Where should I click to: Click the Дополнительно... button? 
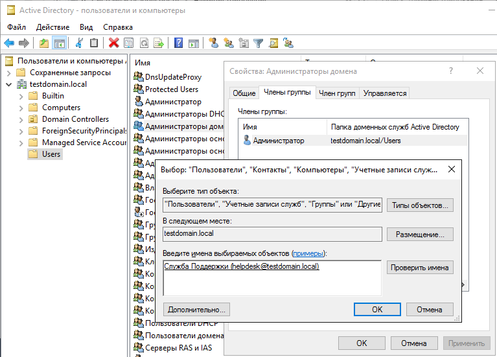[195, 310]
